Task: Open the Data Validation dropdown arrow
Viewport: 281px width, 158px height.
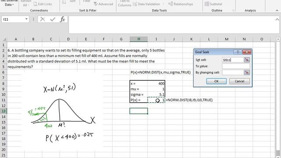Action: coord(163,4)
